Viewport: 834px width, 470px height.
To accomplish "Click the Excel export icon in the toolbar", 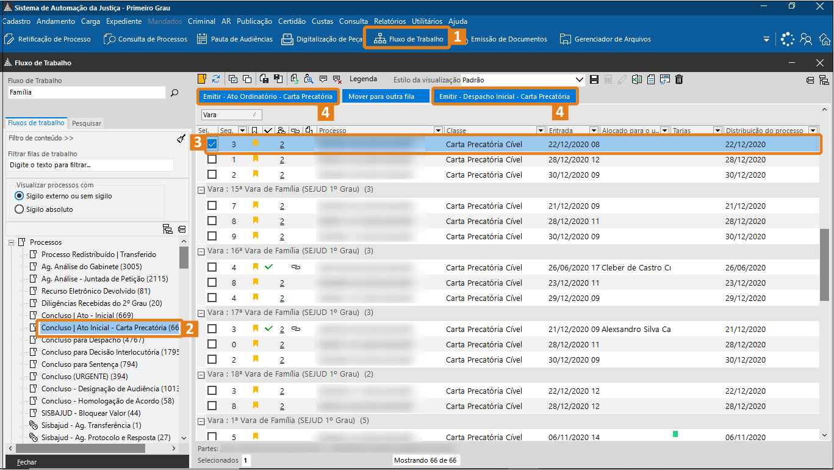I will coord(637,79).
